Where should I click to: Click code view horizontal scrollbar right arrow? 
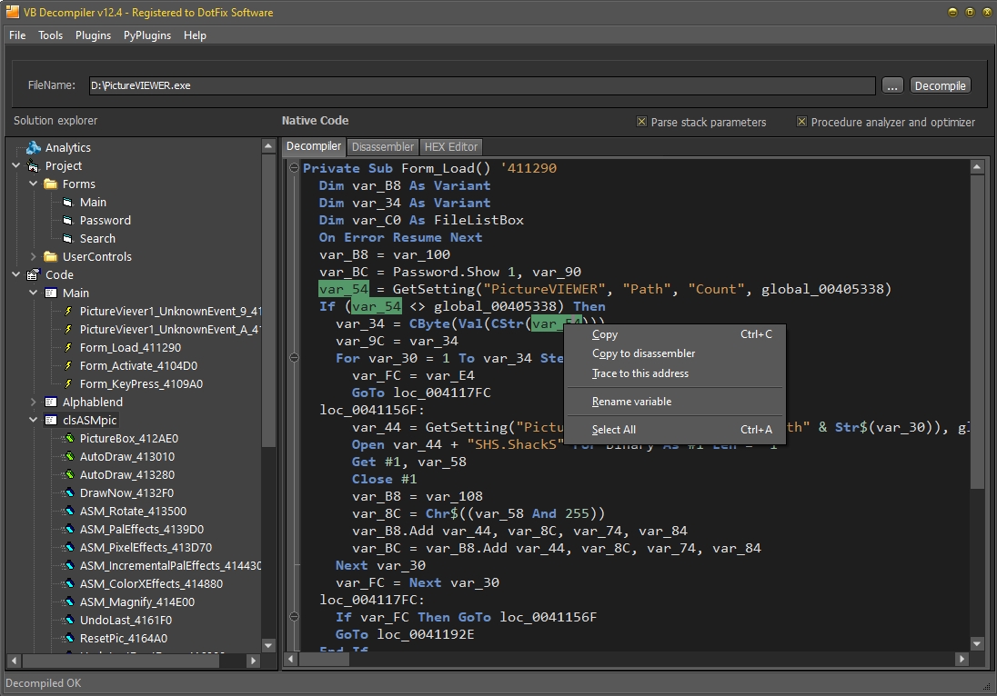coord(962,659)
